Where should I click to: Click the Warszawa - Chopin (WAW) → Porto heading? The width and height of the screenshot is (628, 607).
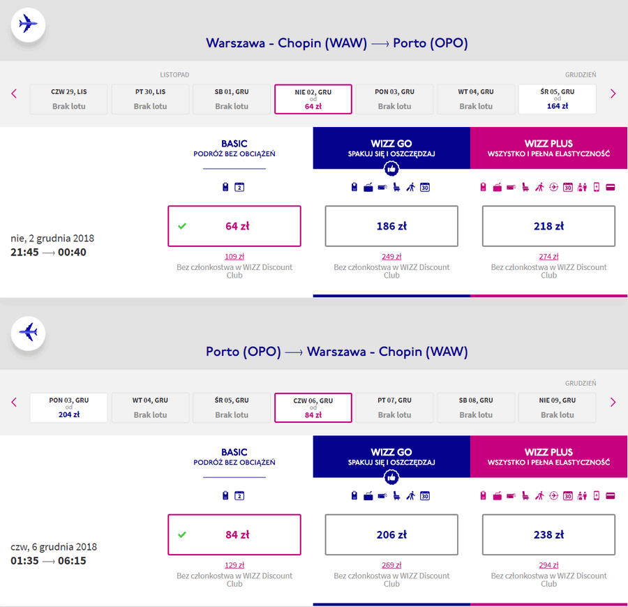(x=337, y=43)
